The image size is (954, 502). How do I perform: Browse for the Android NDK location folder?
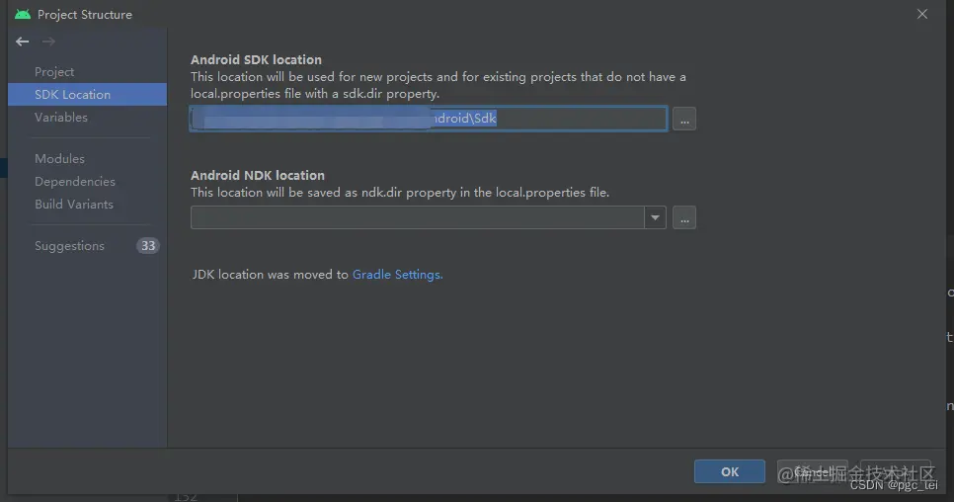pos(683,217)
